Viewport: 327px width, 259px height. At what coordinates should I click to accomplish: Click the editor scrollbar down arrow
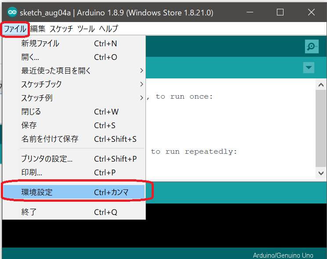[x=321, y=173]
